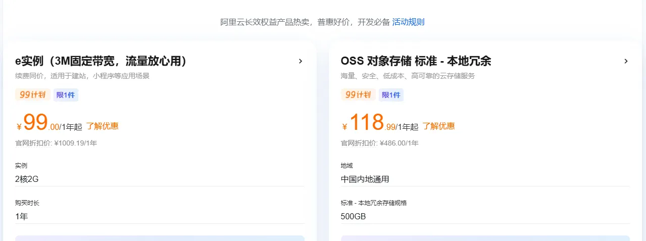646x241 pixels.
Task: Select the 500GB storage spec field
Action: point(485,216)
